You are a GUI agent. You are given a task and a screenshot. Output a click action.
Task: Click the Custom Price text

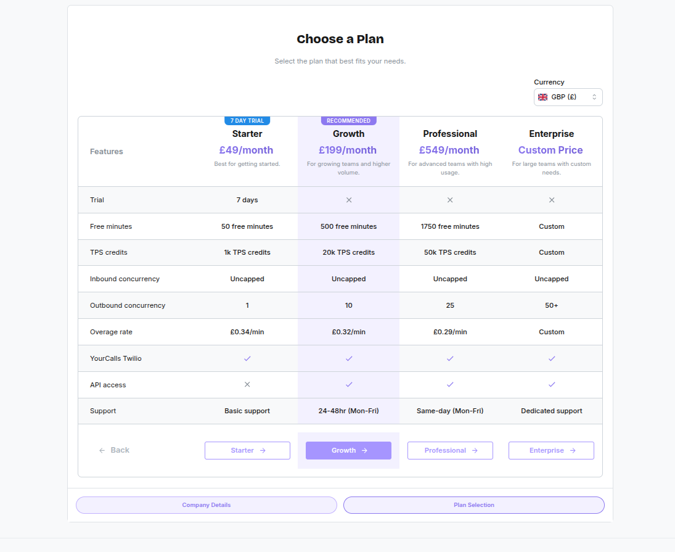coord(550,150)
